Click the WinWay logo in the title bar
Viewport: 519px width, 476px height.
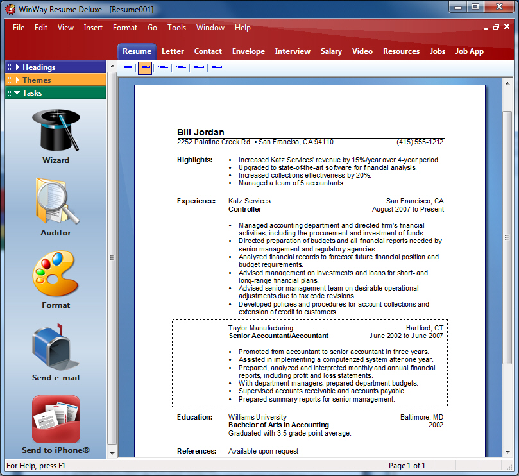pyautogui.click(x=10, y=7)
